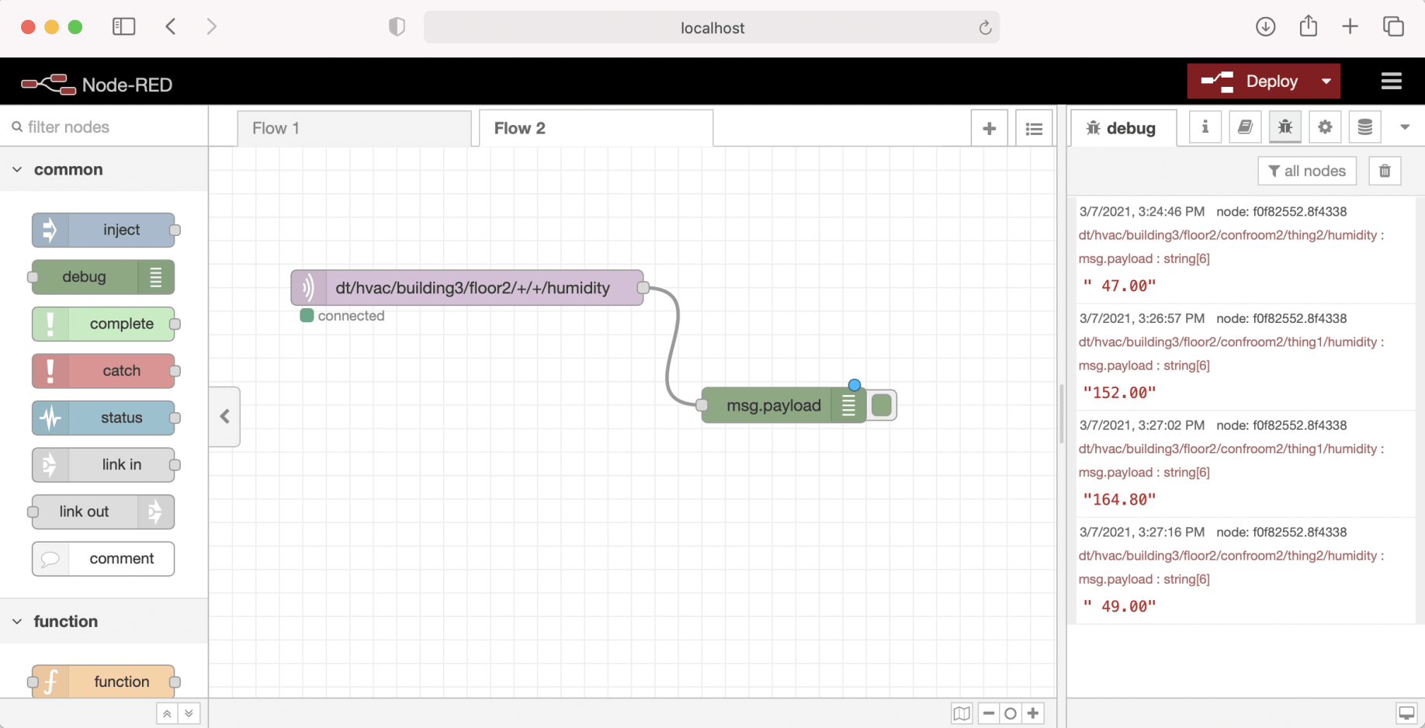The image size is (1425, 728).
Task: Click the filter nodes search field
Action: coord(104,127)
